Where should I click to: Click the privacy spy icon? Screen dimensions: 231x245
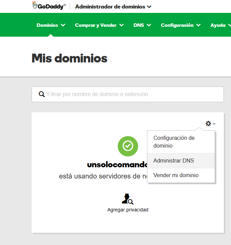tap(128, 199)
